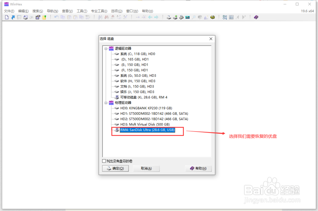318x211 pixels.
Task: Click the yellow gear Options icon
Action: pos(212,17)
